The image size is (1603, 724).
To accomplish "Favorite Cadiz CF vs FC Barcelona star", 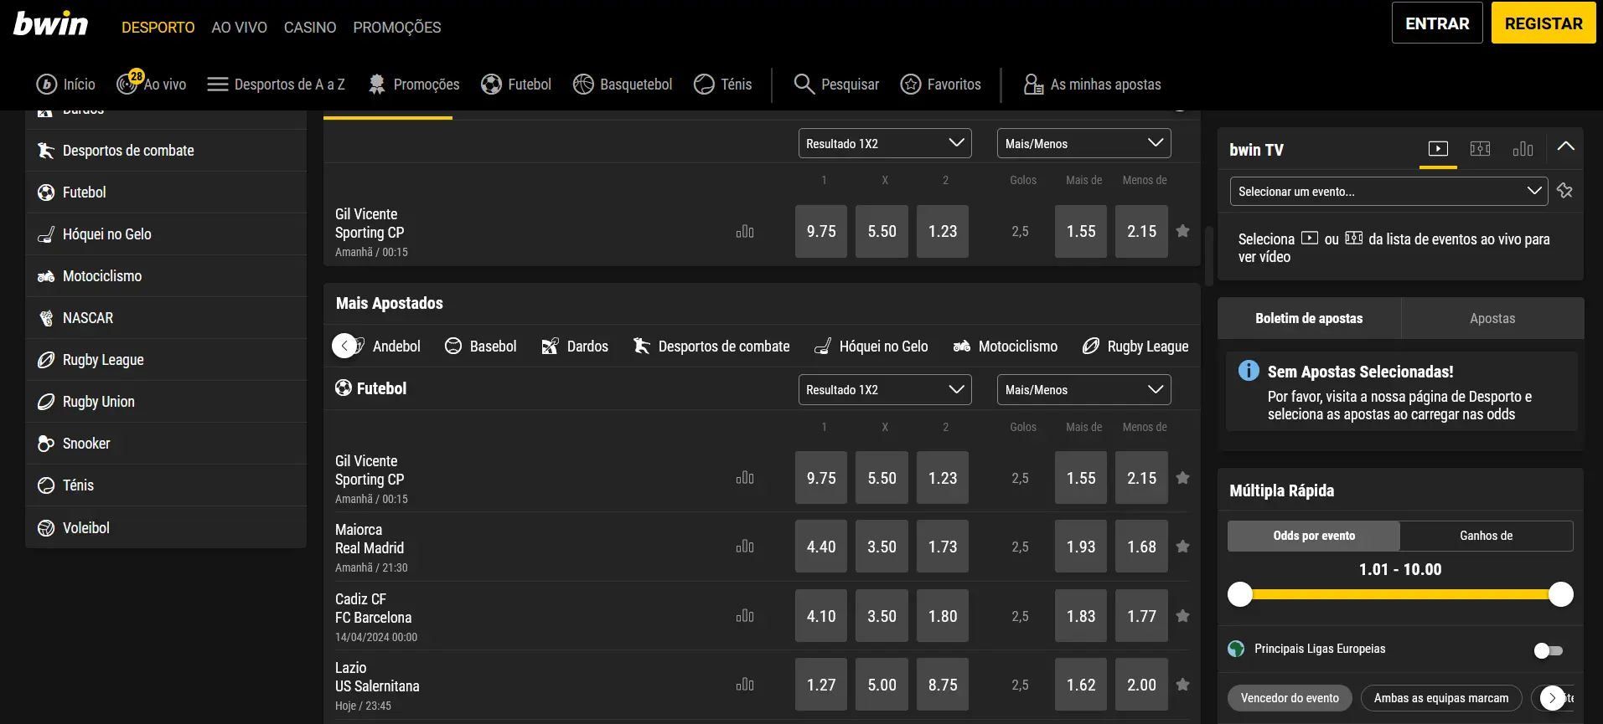I will pos(1182,616).
